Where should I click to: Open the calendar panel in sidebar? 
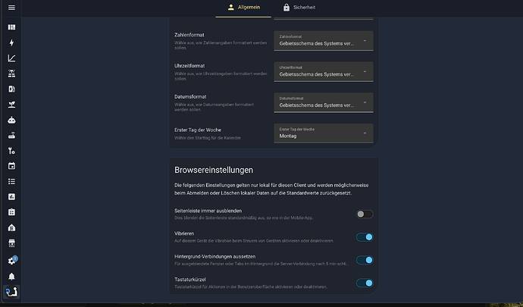11,166
